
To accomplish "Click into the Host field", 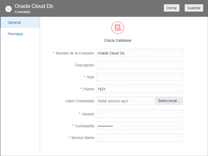I will pyautogui.click(x=139, y=77).
